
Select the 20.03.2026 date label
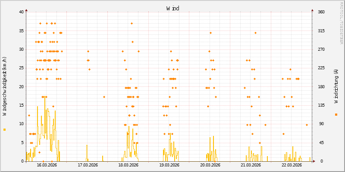click(210, 165)
